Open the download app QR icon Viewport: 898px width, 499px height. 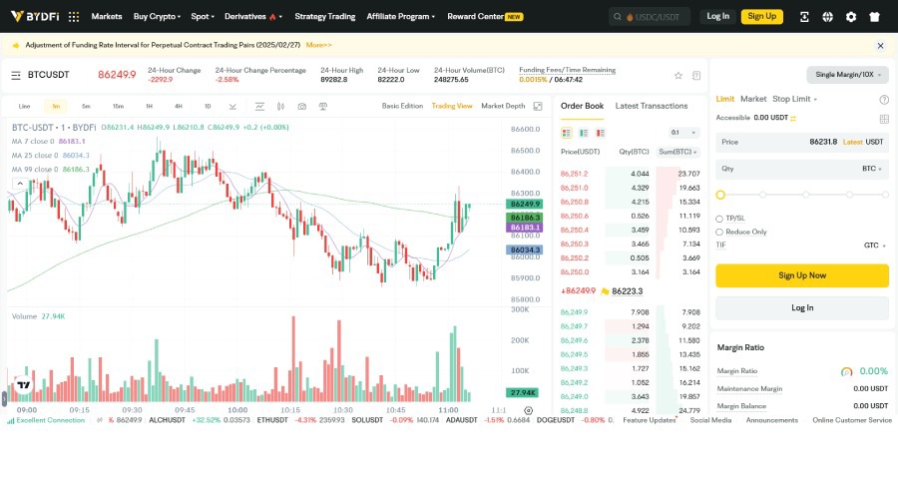pos(804,17)
